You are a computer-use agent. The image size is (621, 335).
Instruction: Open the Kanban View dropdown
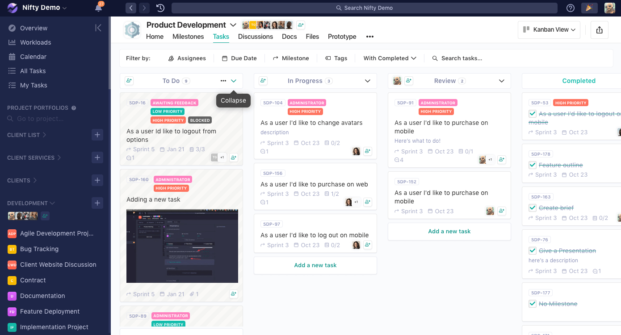(549, 30)
